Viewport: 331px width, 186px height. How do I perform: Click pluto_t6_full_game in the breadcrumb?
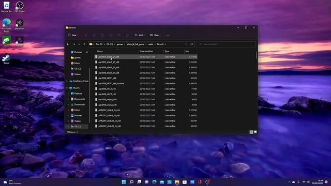(136, 44)
